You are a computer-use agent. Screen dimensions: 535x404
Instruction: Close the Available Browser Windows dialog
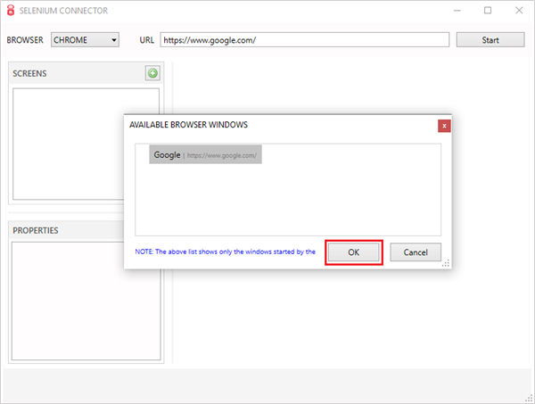pyautogui.click(x=444, y=126)
